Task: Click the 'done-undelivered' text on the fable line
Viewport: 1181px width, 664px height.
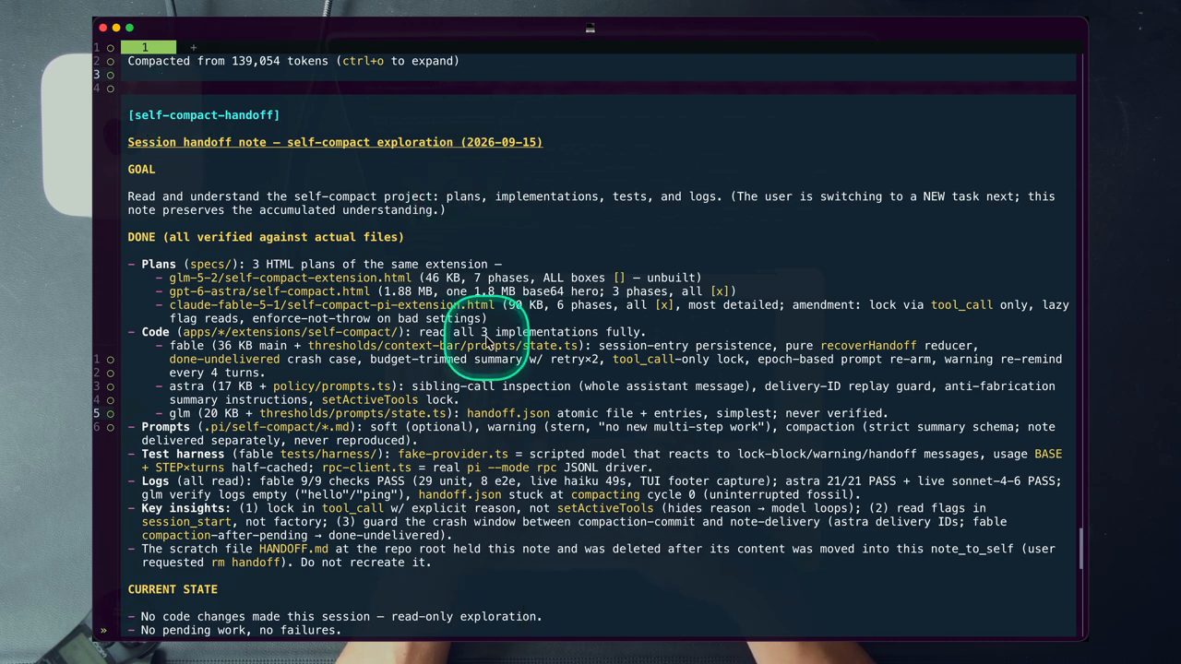Action: tap(224, 360)
